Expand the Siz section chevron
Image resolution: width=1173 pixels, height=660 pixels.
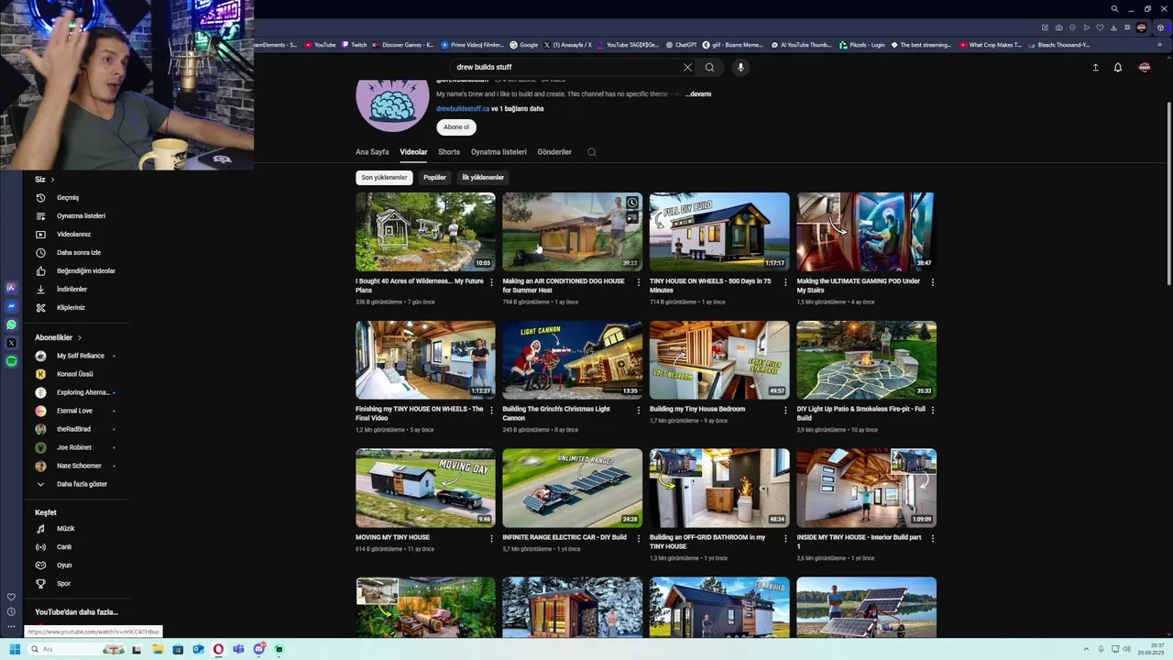click(52, 180)
